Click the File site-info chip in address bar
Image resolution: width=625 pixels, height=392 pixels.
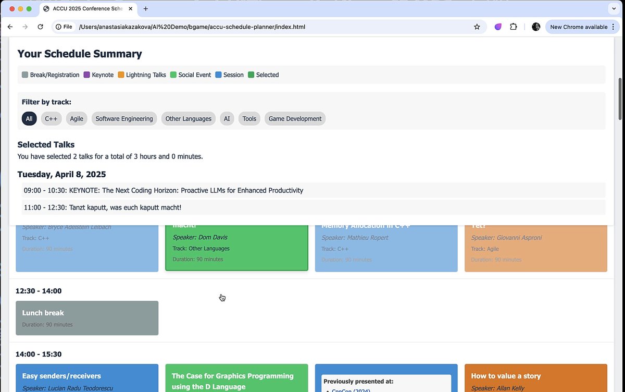pos(64,27)
